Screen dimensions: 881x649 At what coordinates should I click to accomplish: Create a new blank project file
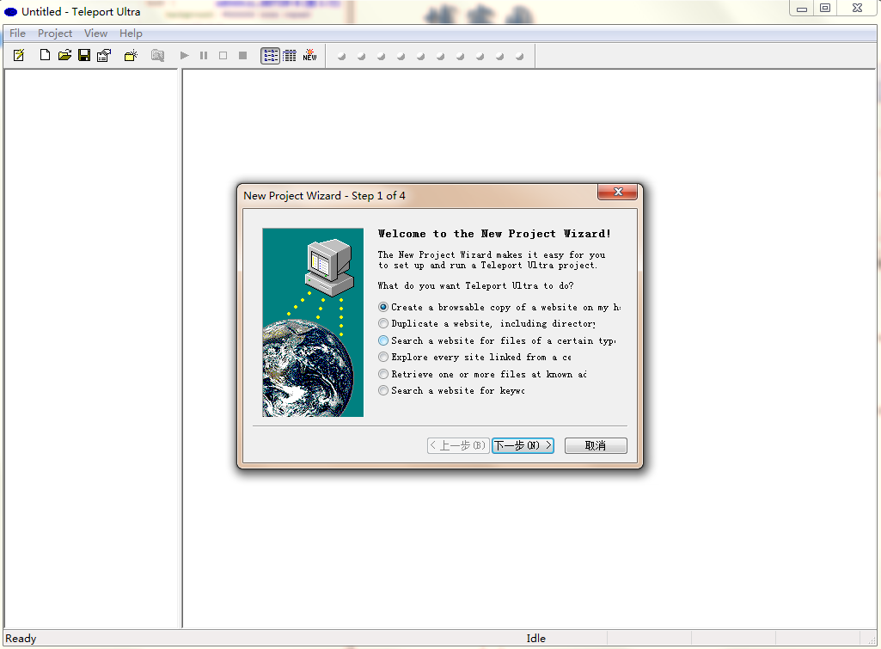[45, 56]
